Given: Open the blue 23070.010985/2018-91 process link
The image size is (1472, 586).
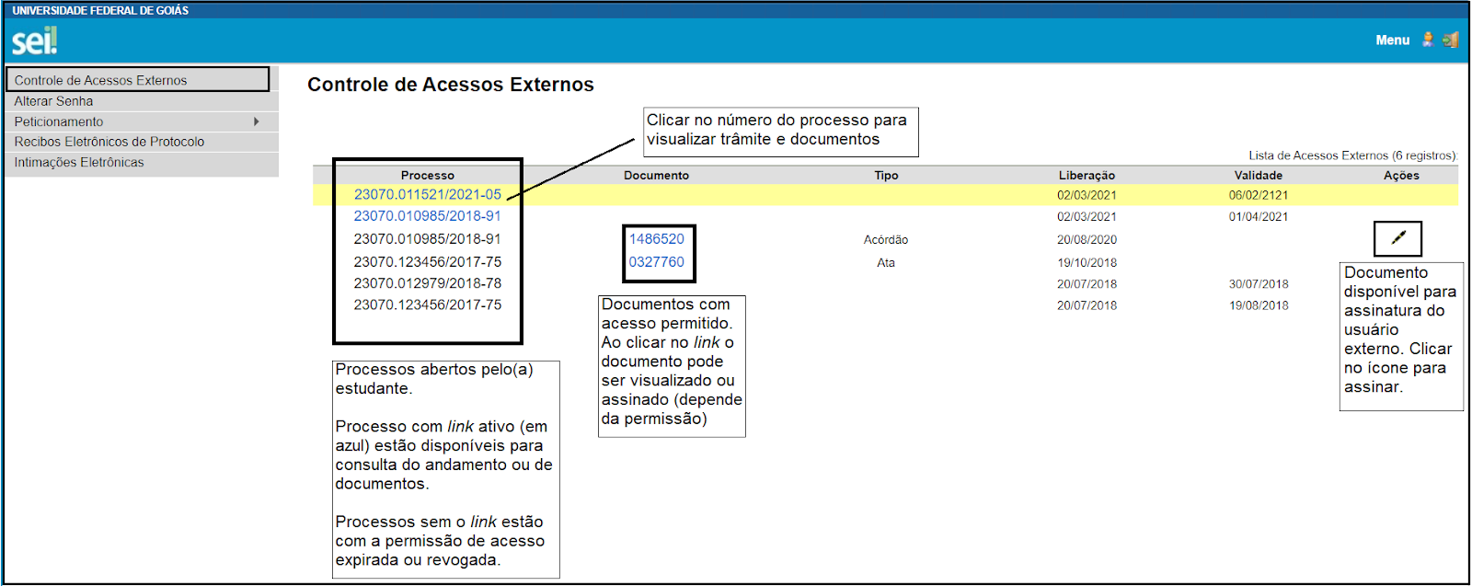Looking at the screenshot, I should pos(428,216).
